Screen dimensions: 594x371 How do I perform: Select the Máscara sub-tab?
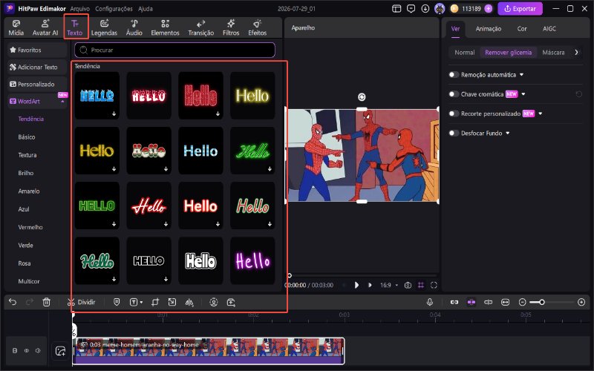553,52
